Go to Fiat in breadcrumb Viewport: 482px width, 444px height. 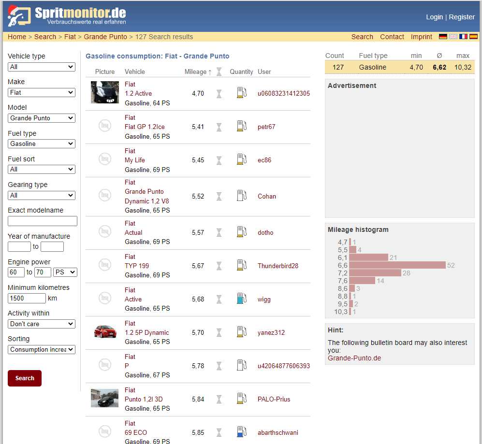pyautogui.click(x=70, y=37)
